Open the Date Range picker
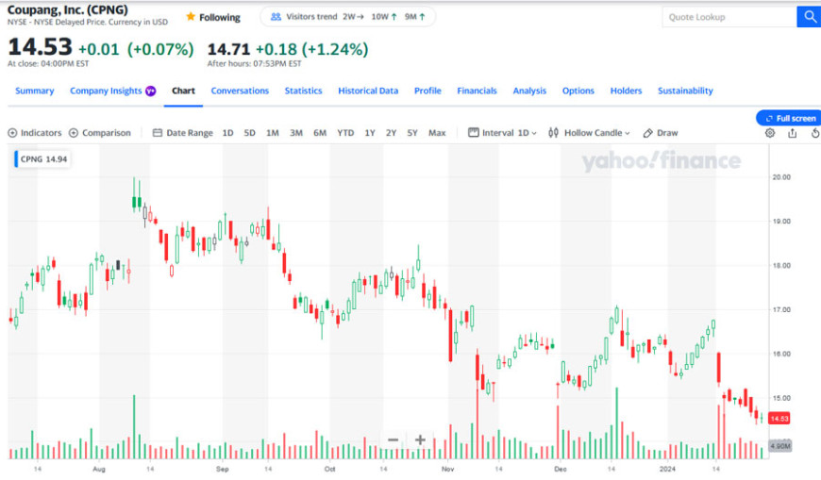The height and width of the screenshot is (480, 821). click(183, 133)
